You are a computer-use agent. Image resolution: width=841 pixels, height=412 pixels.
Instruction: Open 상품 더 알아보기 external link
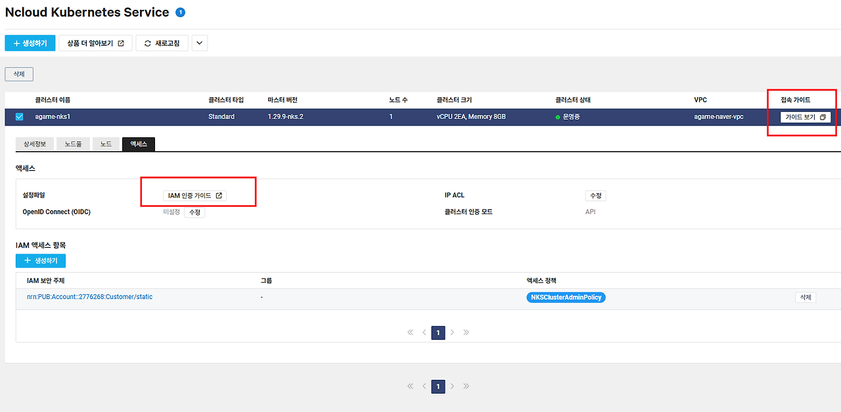96,43
